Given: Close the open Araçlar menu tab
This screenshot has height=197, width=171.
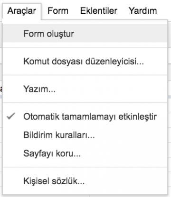Looking at the screenshot, I should pos(22,11).
